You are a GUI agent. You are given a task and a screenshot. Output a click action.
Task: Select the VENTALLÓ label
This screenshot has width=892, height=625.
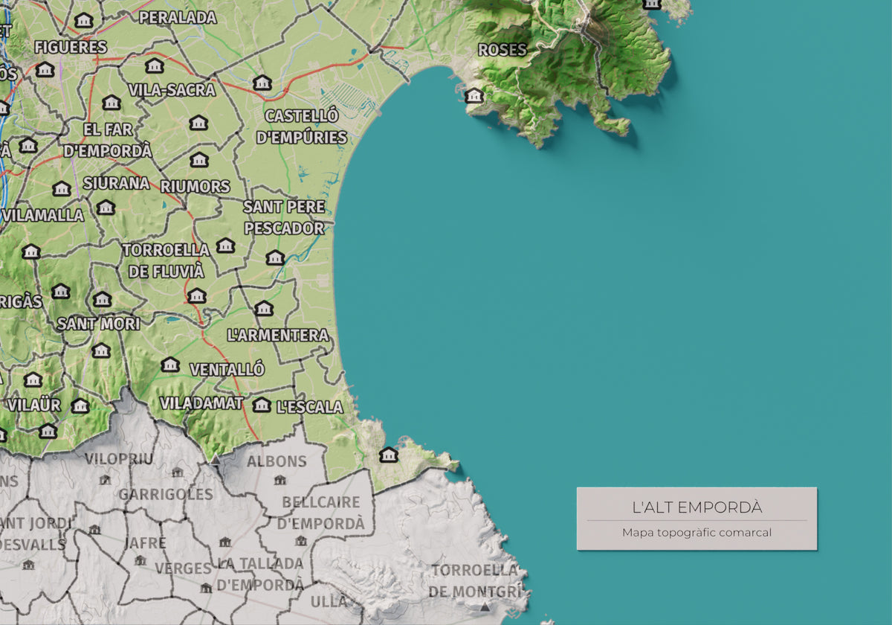point(227,369)
